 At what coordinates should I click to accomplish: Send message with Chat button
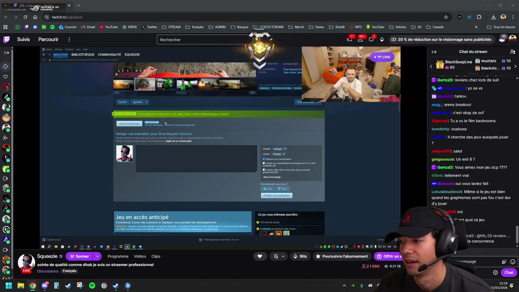coord(508,273)
